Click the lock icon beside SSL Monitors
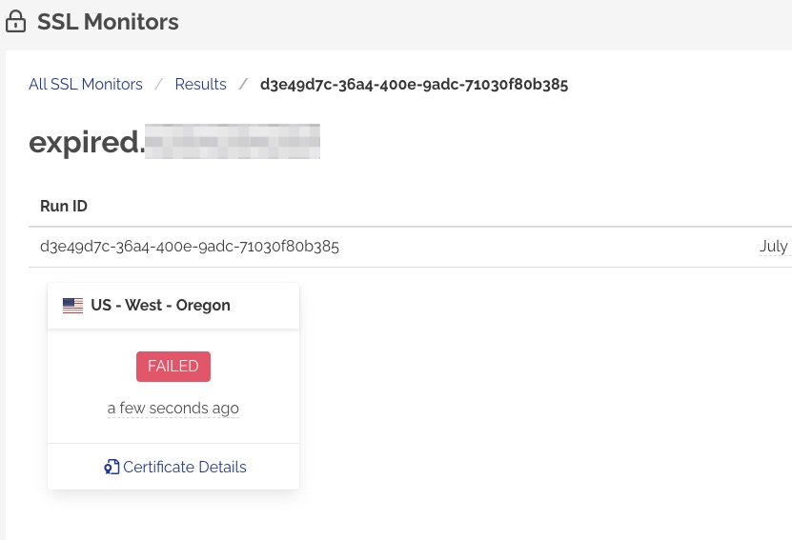The height and width of the screenshot is (540, 792). pyautogui.click(x=16, y=22)
